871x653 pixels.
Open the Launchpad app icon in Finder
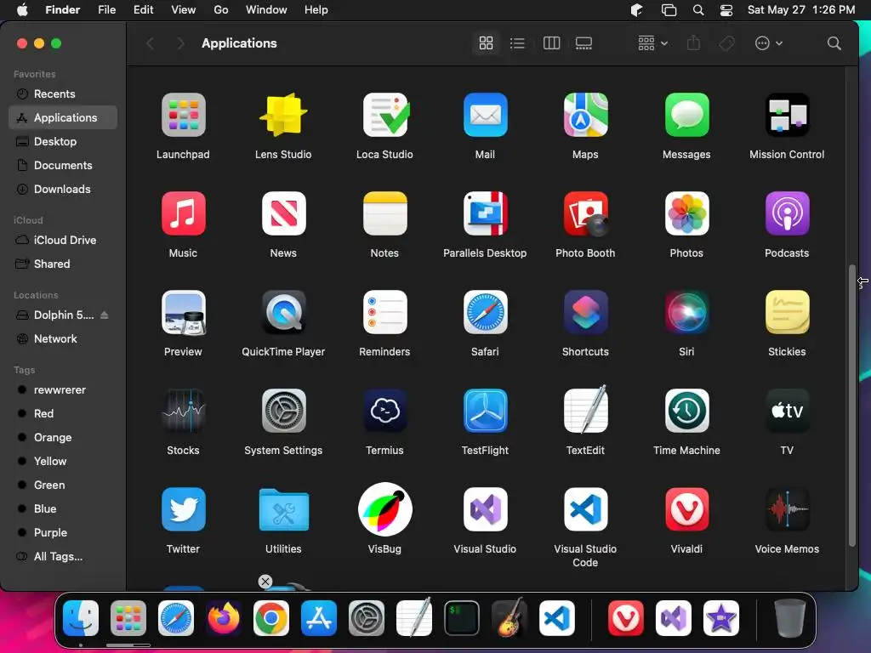point(184,115)
